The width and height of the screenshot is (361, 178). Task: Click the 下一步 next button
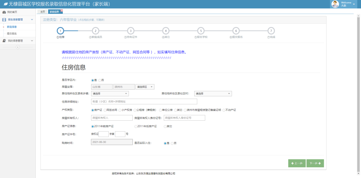coord(315,163)
